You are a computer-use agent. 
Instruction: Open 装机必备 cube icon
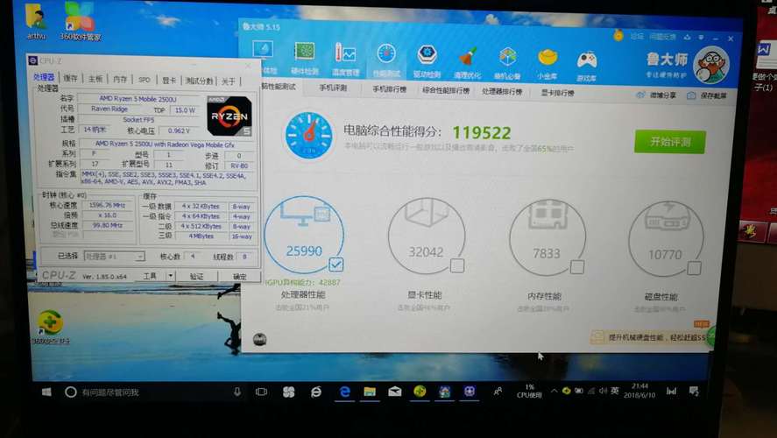click(x=507, y=62)
